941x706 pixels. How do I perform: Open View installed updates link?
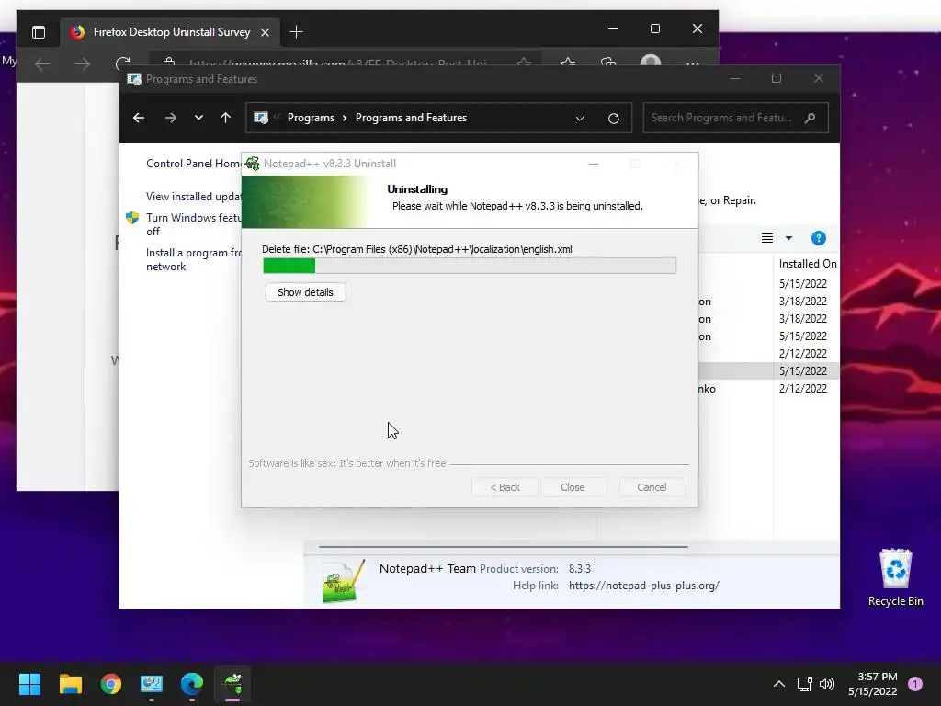(193, 197)
